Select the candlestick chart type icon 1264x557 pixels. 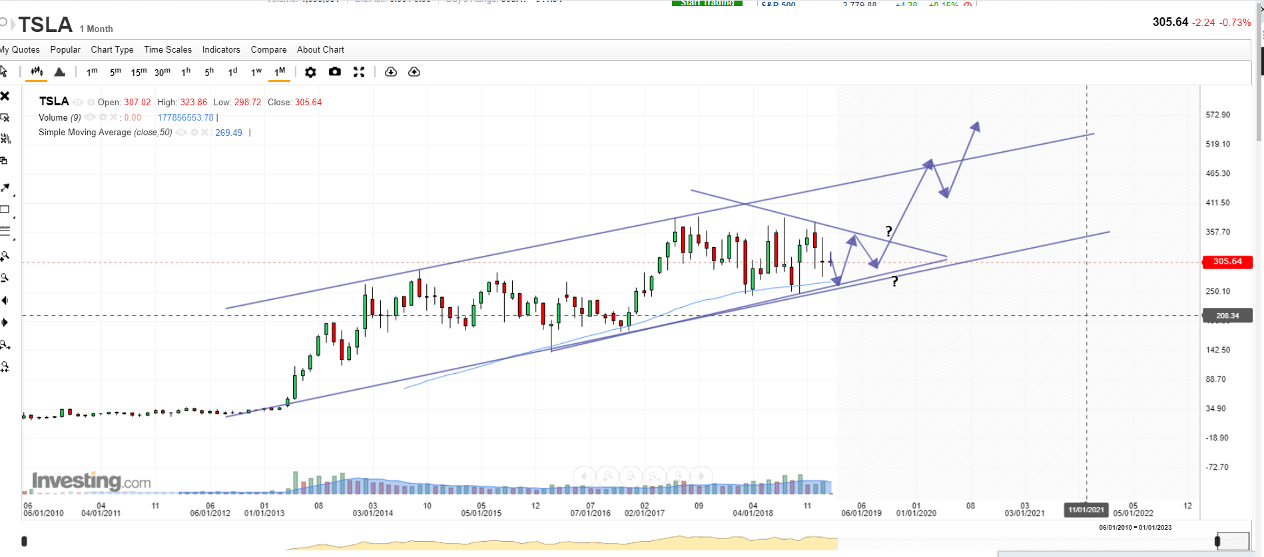(x=36, y=72)
